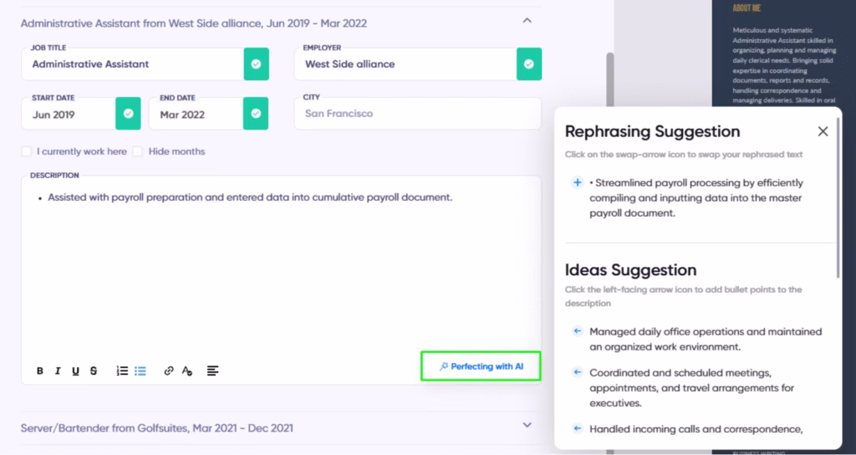Apply italic formatting to description text
The width and height of the screenshot is (856, 455).
(x=58, y=371)
